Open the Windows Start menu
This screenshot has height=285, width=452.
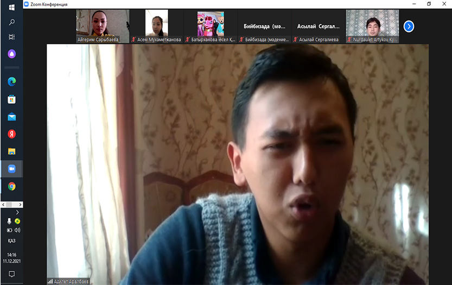(x=11, y=8)
